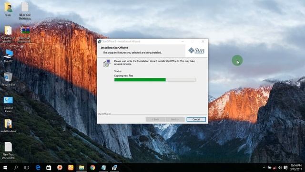The height and width of the screenshot is (172, 305).
Task: Select the install videos folder icon
Action: click(x=8, y=126)
